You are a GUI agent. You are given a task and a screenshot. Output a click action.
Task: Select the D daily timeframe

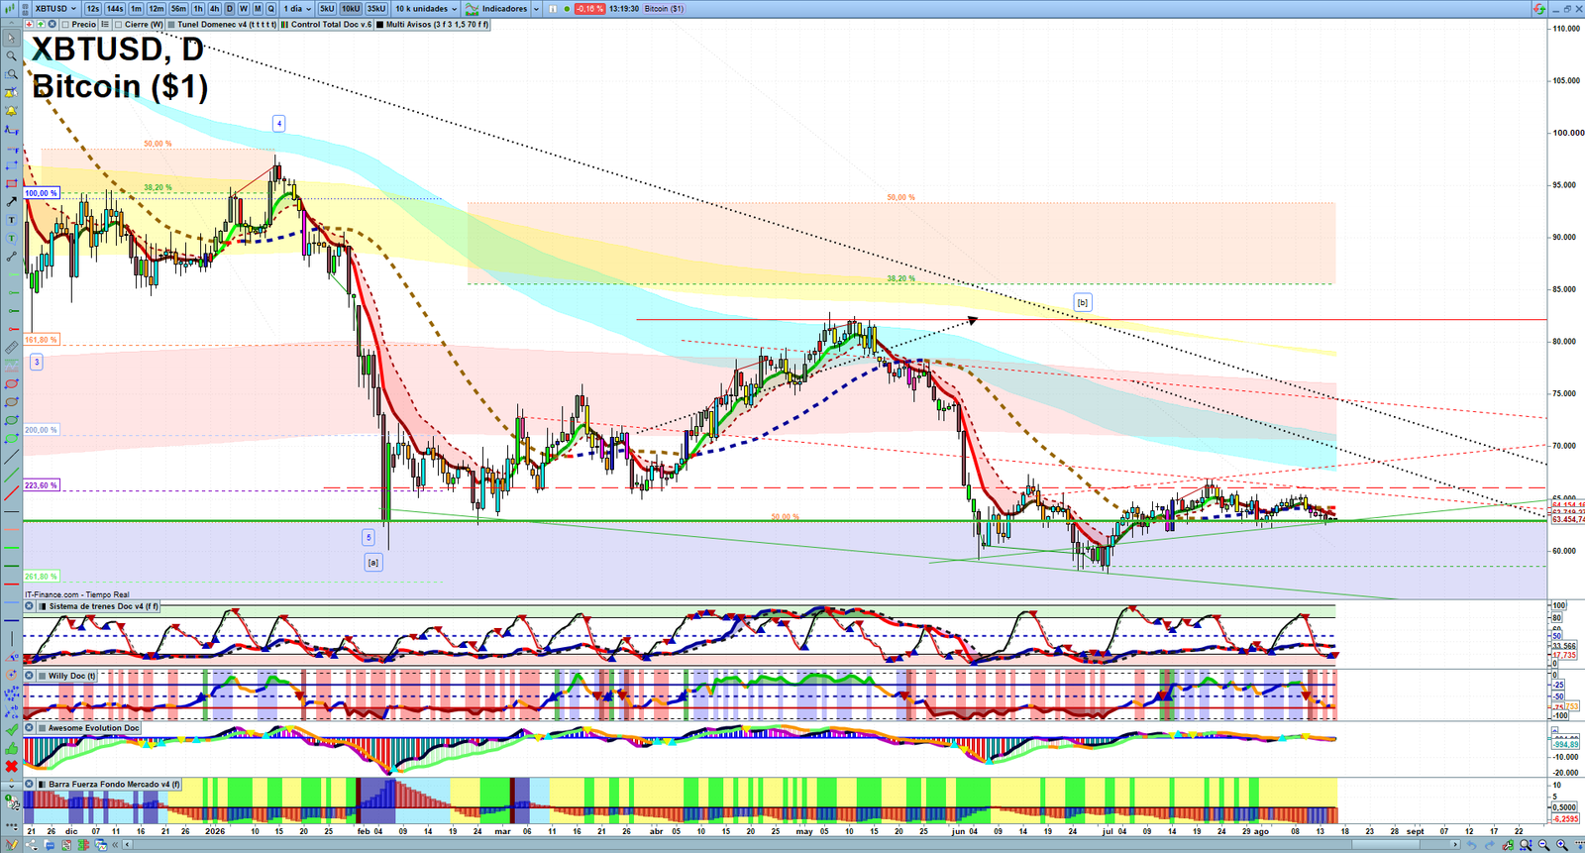click(229, 9)
